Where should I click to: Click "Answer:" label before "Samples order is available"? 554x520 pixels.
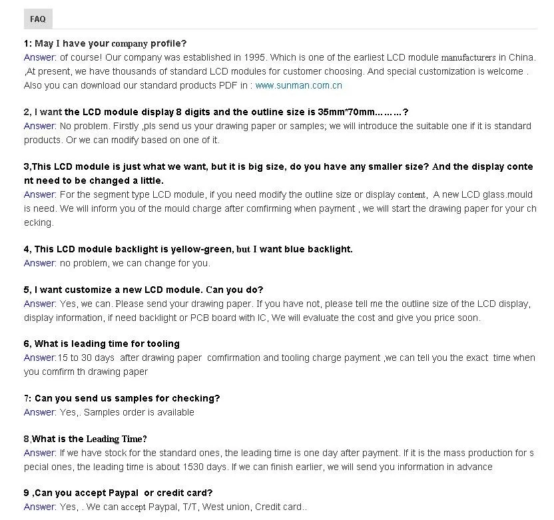40,412
